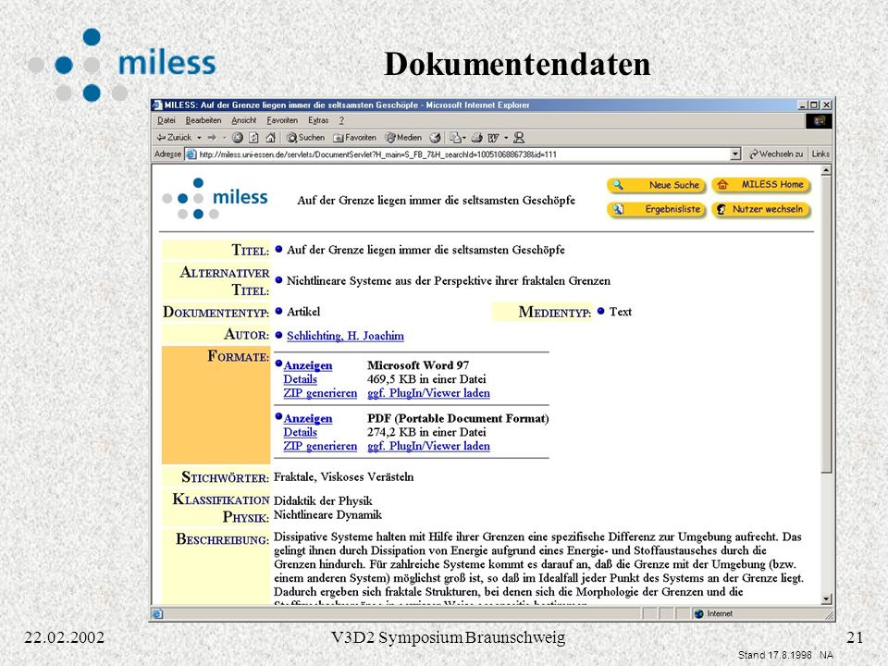Click Details for Microsoft Word 97 format

tap(300, 379)
